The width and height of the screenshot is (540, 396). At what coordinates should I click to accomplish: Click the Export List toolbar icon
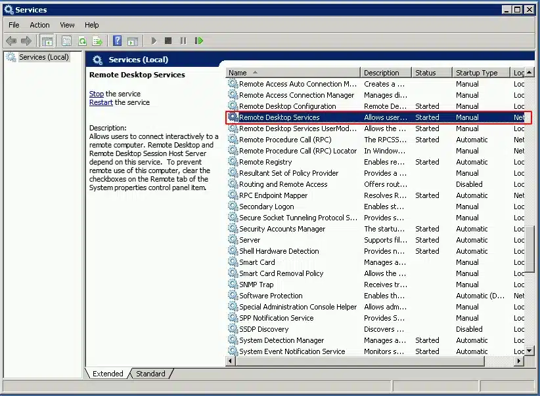click(97, 41)
